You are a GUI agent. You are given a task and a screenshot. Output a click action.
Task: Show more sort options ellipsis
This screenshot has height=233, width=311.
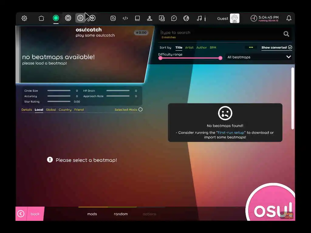251,47
